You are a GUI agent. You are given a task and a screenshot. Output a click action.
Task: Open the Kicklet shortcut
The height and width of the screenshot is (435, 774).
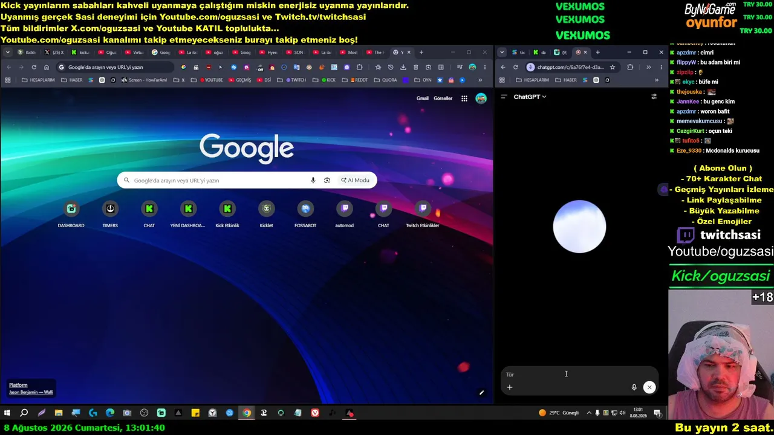pyautogui.click(x=266, y=214)
